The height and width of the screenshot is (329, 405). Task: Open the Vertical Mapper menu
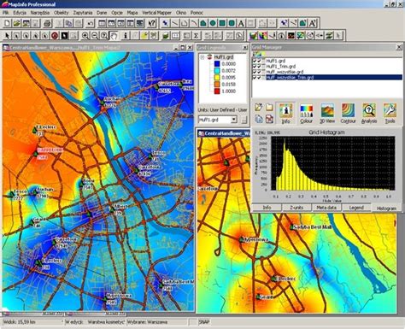(156, 13)
